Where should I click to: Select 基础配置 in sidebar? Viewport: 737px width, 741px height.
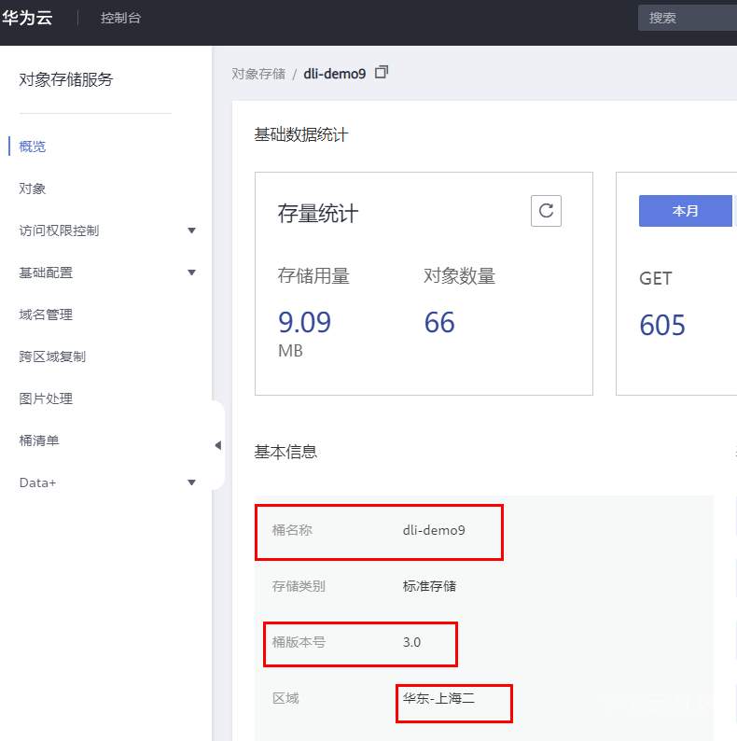46,273
